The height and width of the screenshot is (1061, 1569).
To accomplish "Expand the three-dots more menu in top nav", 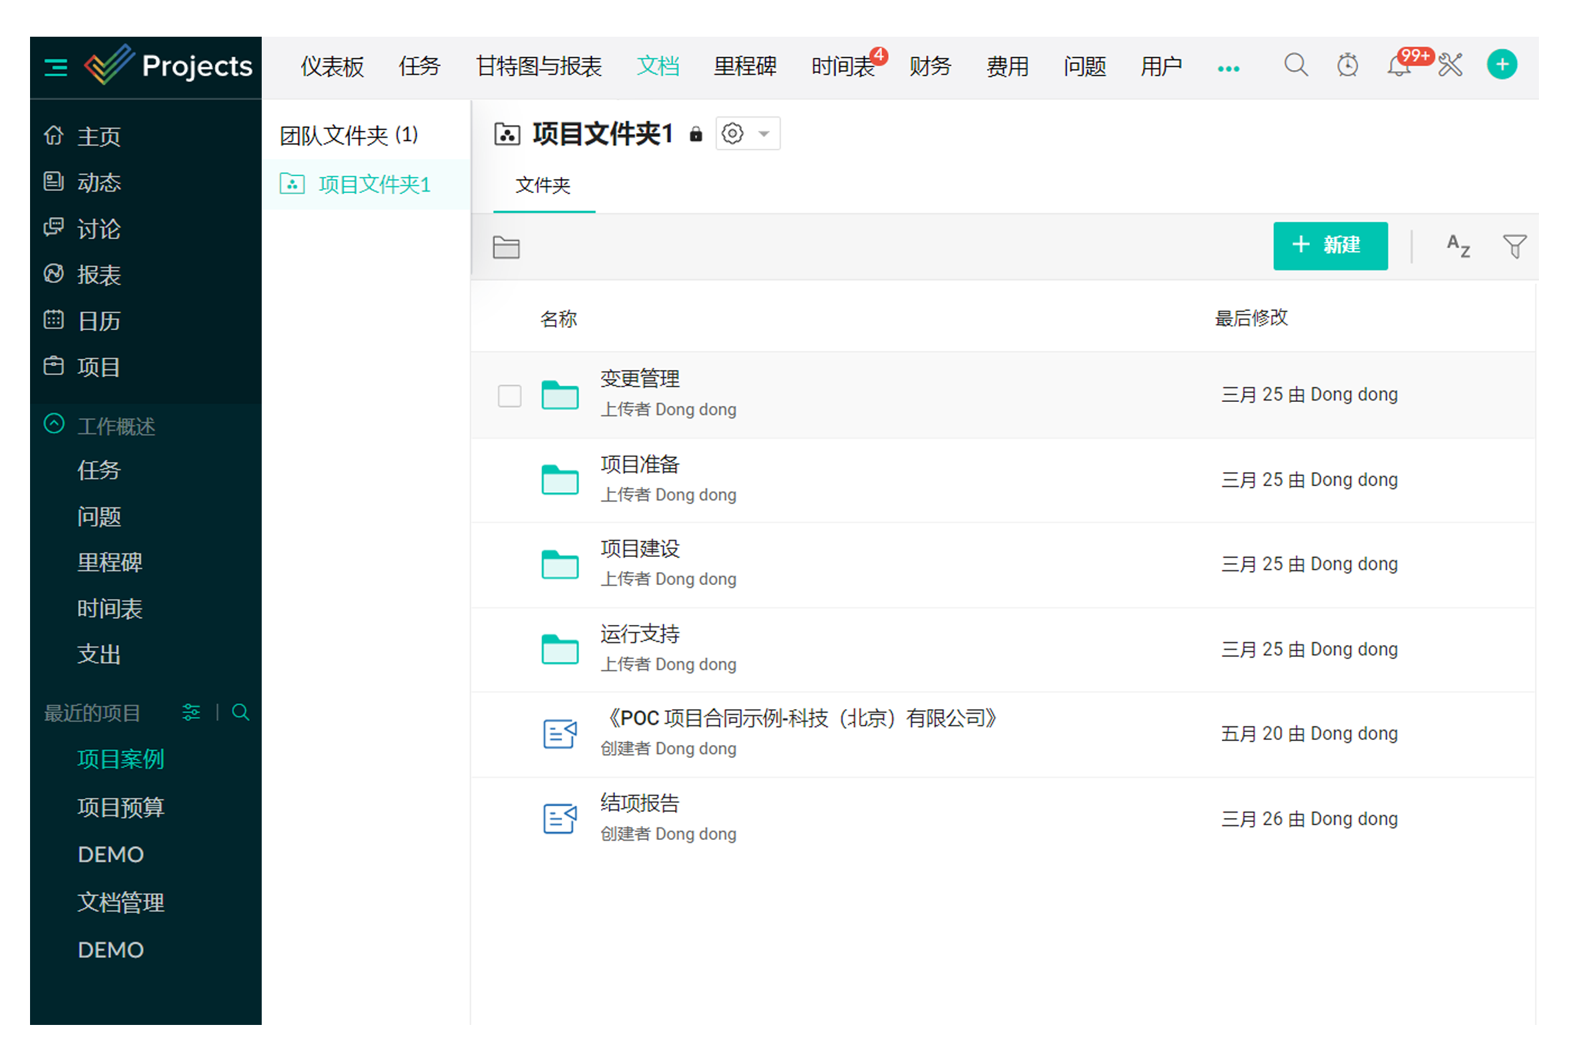I will (1227, 68).
